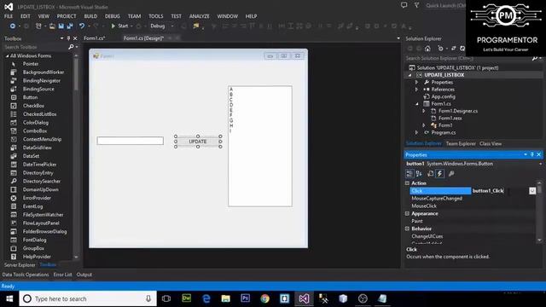
Task: Open the Output tab
Action: (84, 275)
